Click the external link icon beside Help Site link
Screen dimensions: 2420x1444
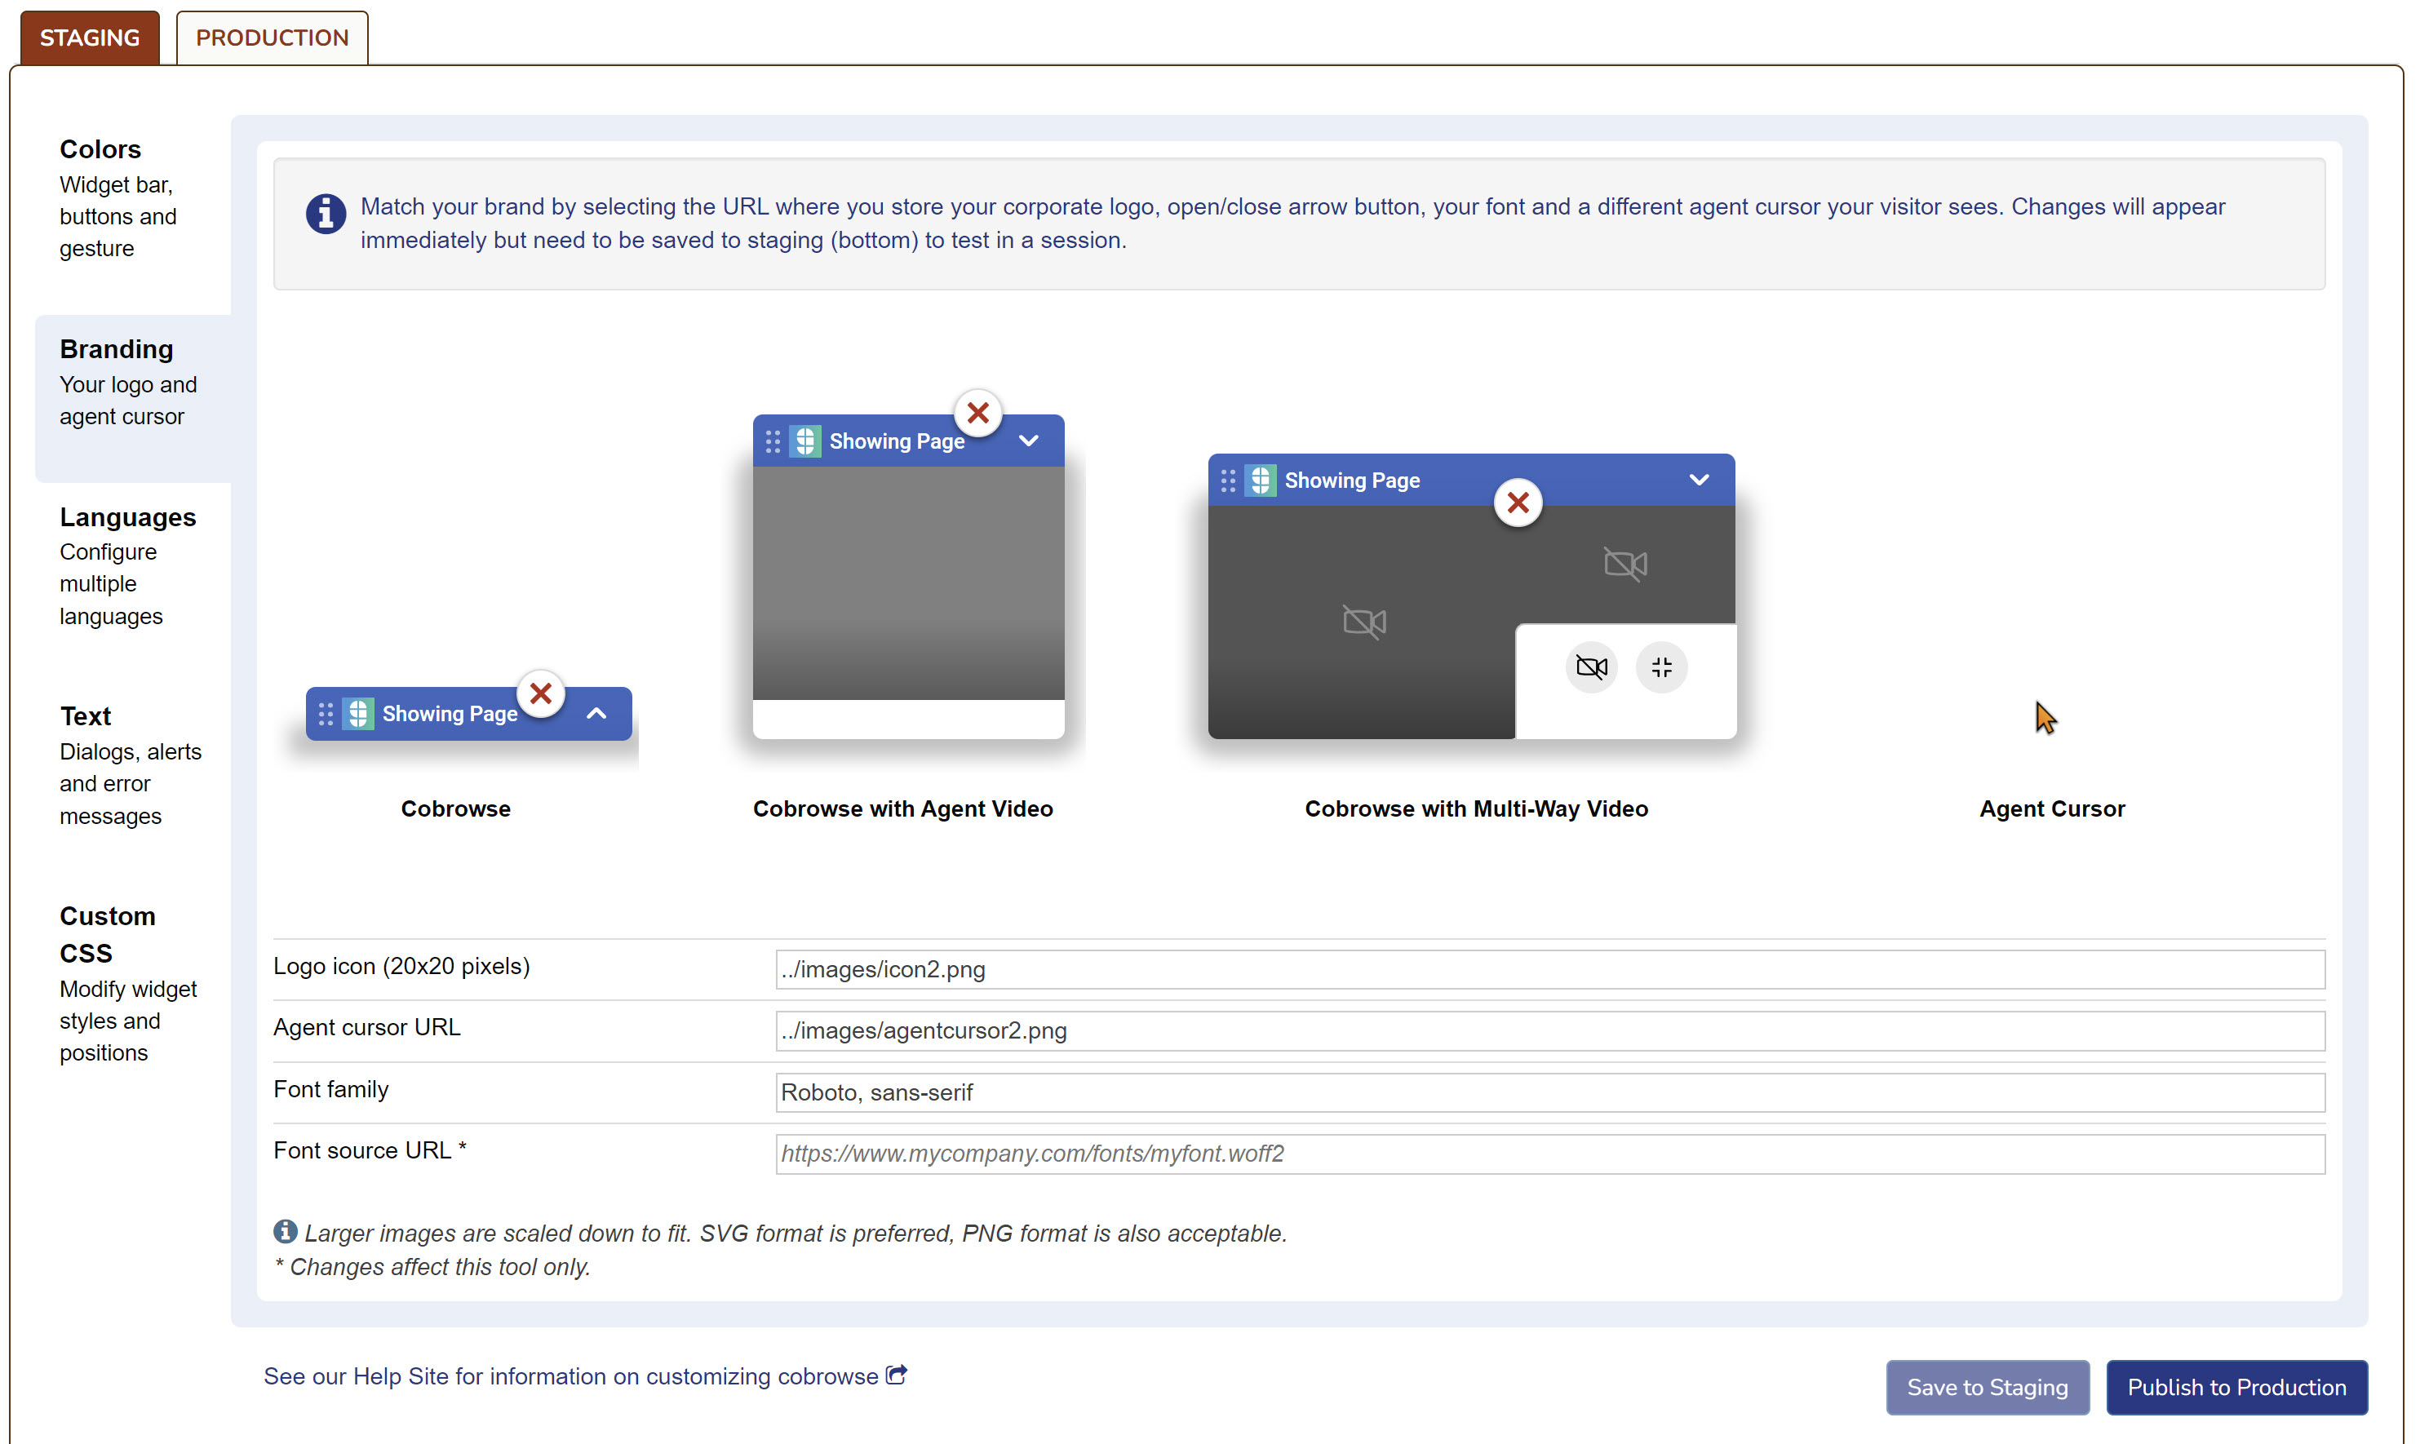point(898,1375)
